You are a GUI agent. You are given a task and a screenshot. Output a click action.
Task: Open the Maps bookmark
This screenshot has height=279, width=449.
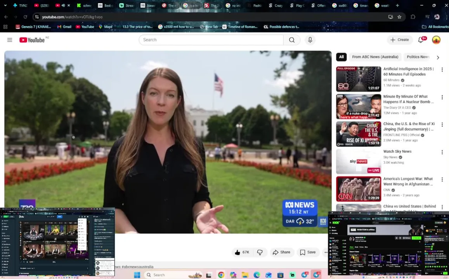tap(106, 27)
